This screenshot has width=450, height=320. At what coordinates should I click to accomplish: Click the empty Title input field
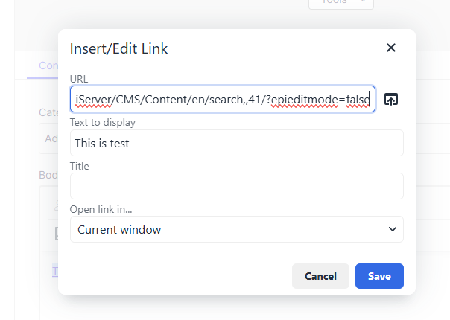coord(236,186)
